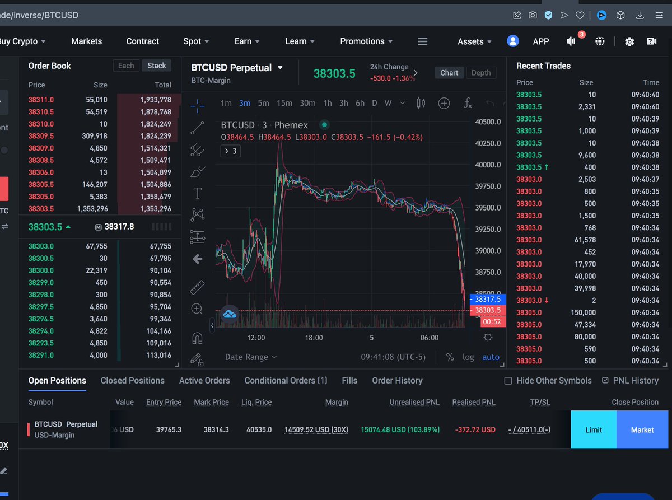
Task: Switch to the Depth view
Action: 481,73
